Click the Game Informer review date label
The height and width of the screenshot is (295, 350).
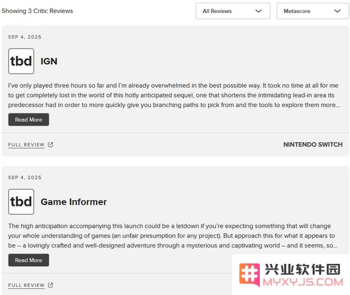click(25, 178)
